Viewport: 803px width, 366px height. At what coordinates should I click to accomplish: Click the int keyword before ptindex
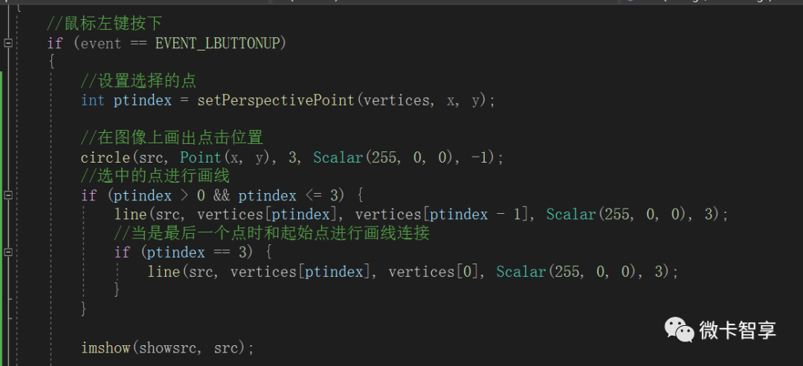(x=93, y=100)
